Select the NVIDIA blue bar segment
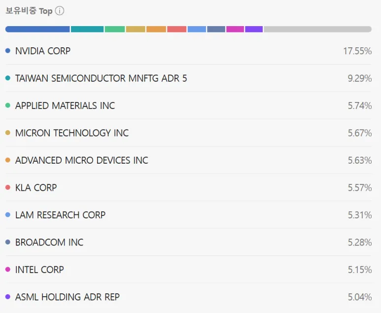The width and height of the screenshot is (381, 313). click(37, 29)
